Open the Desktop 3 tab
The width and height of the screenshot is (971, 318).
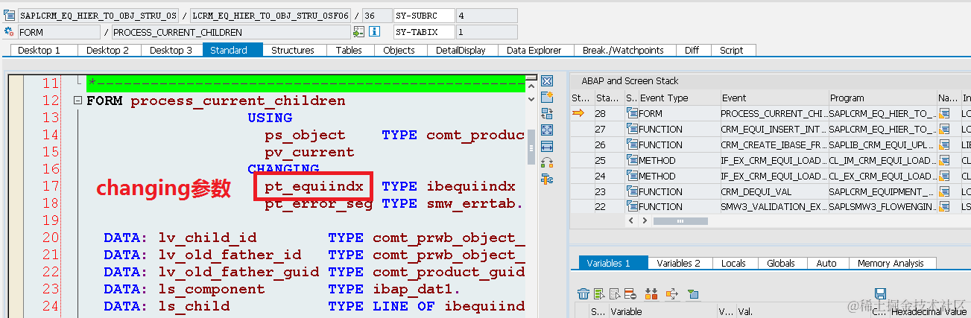coord(171,50)
